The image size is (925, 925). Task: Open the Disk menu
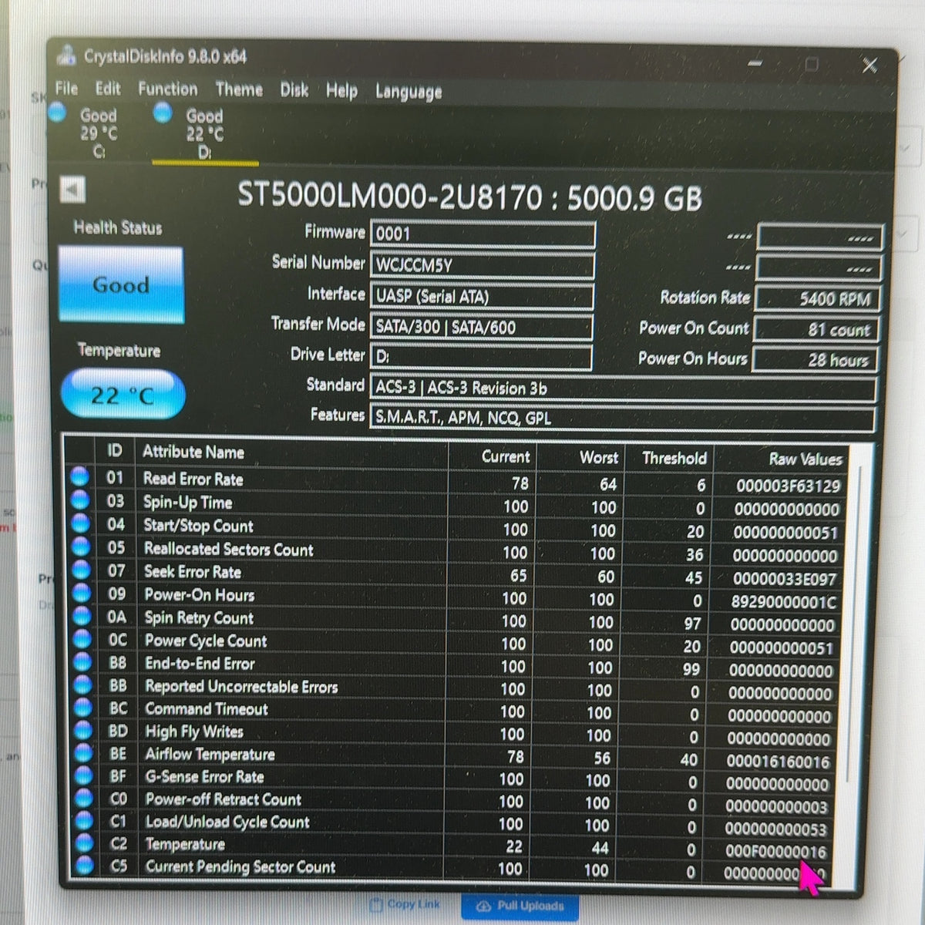click(x=294, y=90)
